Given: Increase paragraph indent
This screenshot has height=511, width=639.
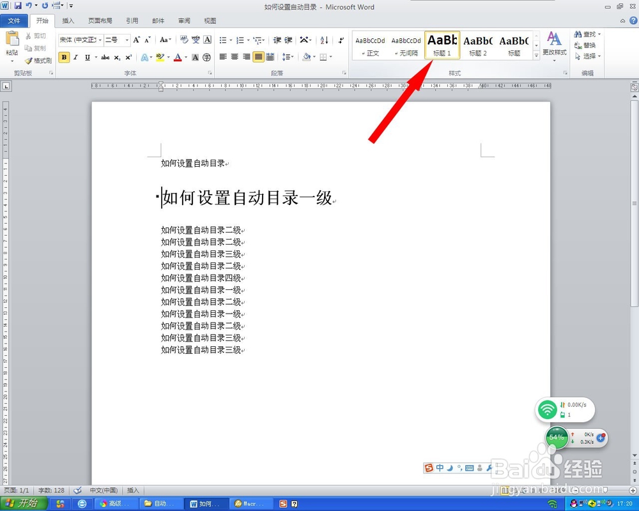Looking at the screenshot, I should (288, 40).
